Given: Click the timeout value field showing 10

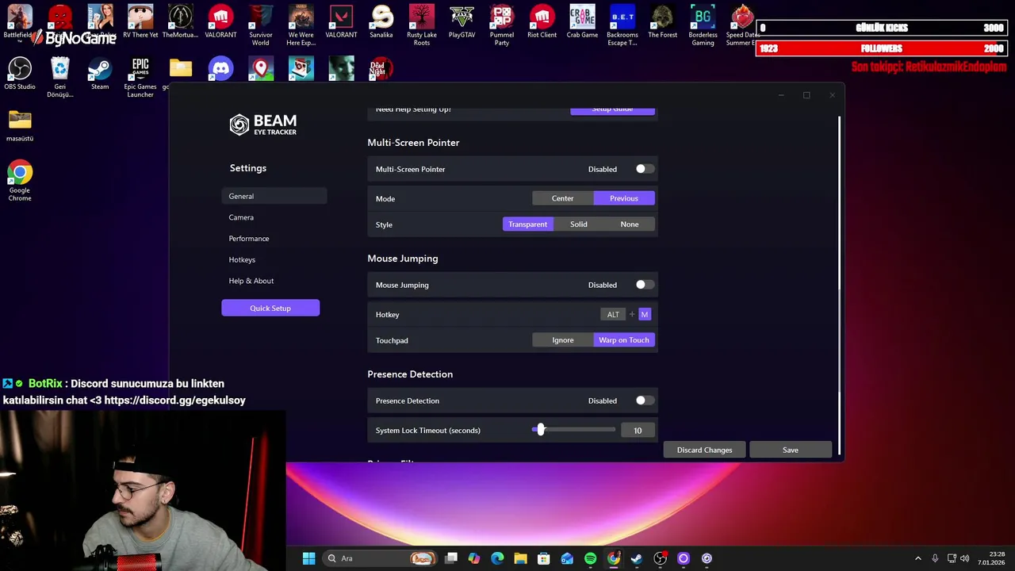Looking at the screenshot, I should point(638,430).
